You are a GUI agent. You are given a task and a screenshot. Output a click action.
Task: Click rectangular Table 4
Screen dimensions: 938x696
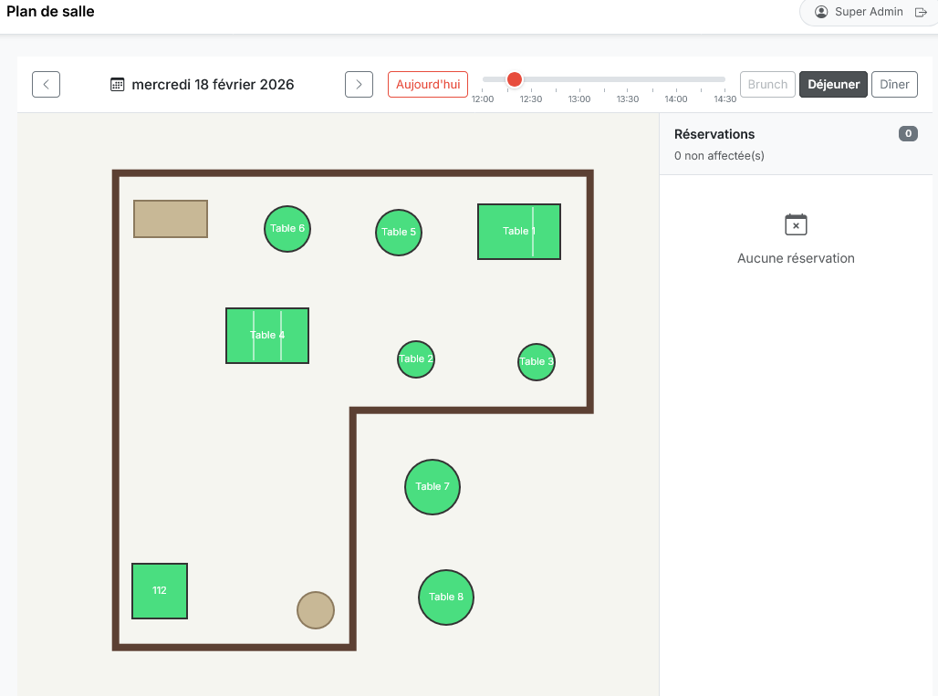[x=266, y=336]
